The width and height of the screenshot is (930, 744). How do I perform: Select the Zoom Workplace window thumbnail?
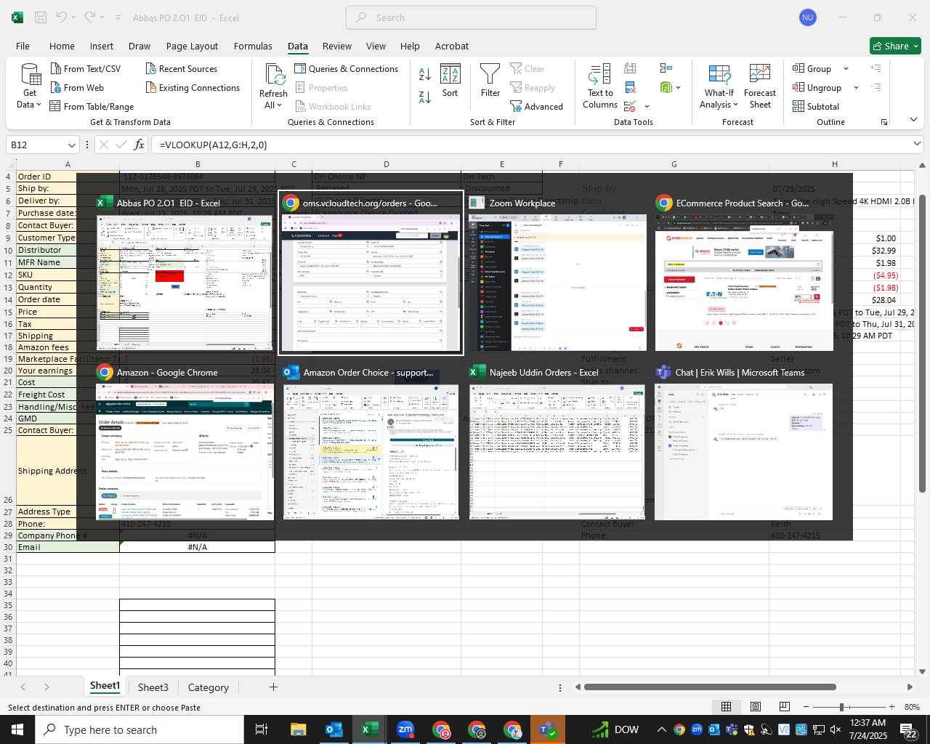[x=558, y=273]
